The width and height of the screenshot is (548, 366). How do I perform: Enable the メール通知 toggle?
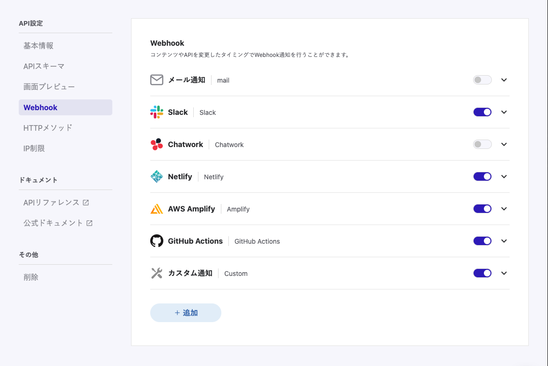click(x=482, y=80)
